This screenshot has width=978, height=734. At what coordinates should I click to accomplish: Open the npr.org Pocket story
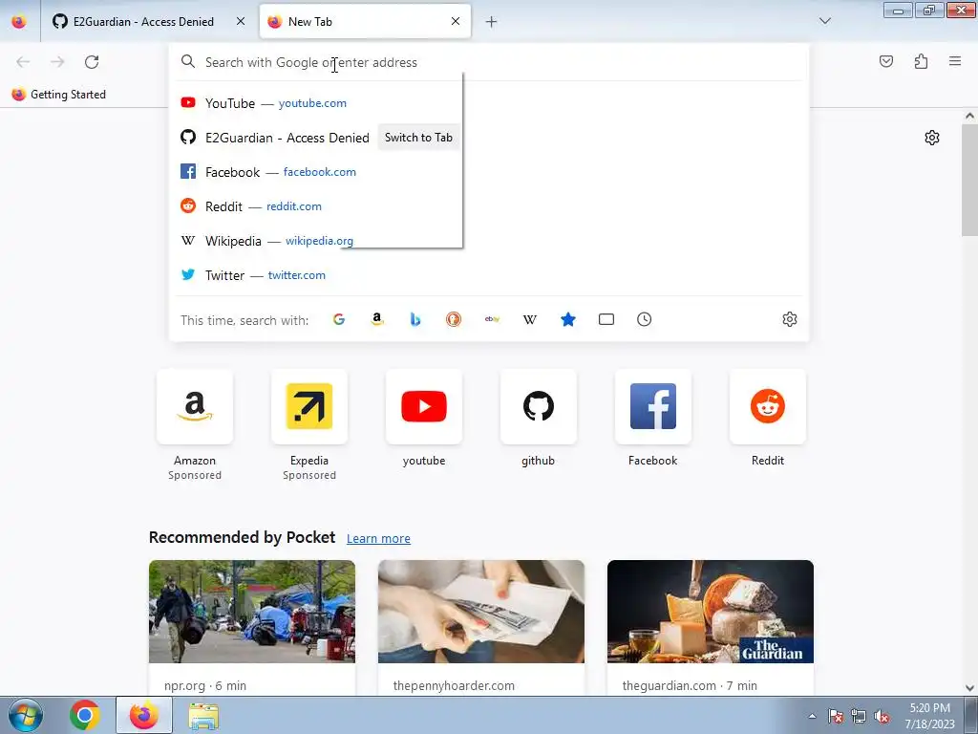pos(252,627)
